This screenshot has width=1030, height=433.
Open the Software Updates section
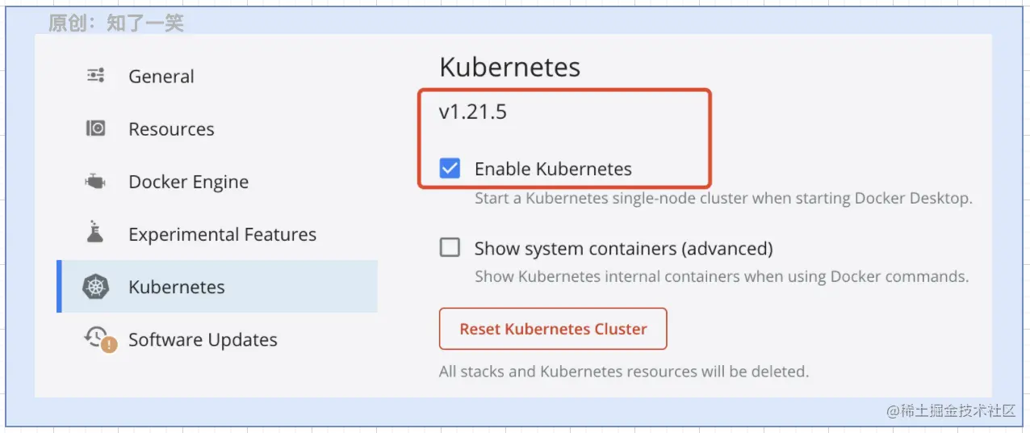[217, 339]
